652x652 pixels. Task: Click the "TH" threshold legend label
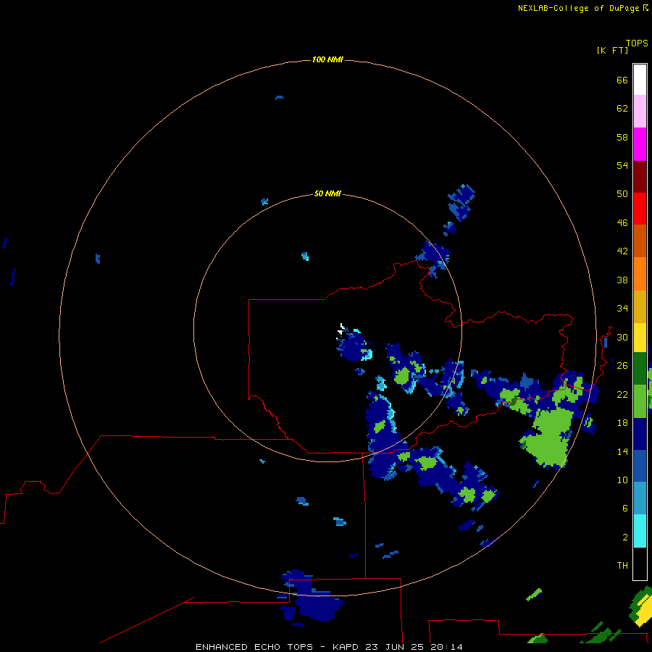(622, 566)
